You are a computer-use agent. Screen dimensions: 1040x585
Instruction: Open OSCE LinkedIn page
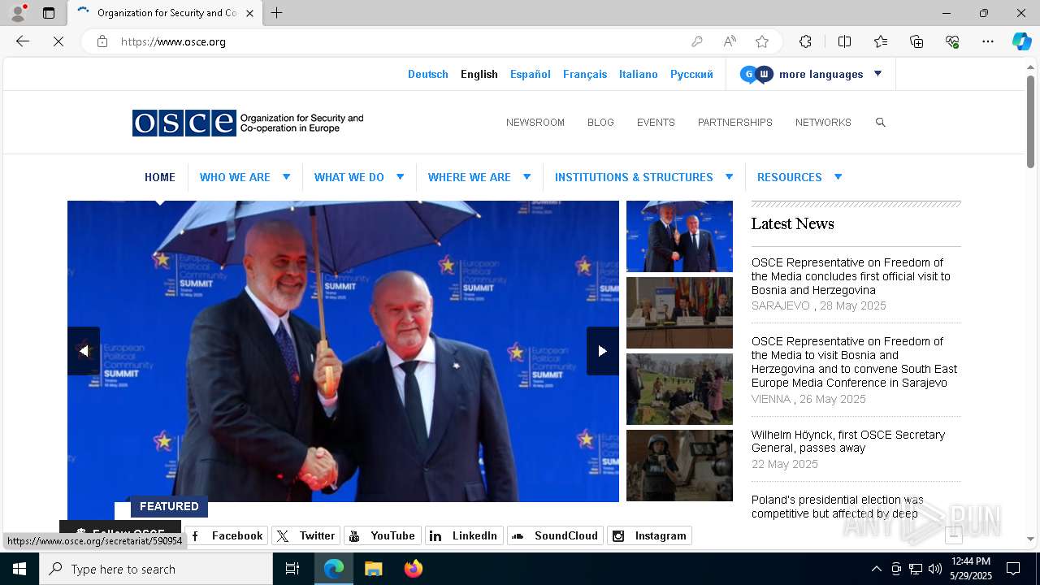pyautogui.click(x=464, y=535)
